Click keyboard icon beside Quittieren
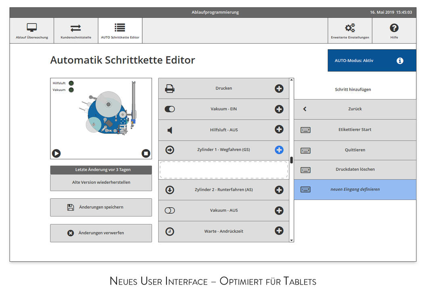 305,150
